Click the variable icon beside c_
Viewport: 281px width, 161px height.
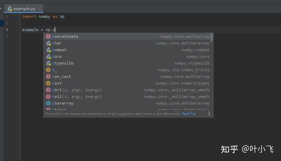pyautogui.click(x=48, y=70)
